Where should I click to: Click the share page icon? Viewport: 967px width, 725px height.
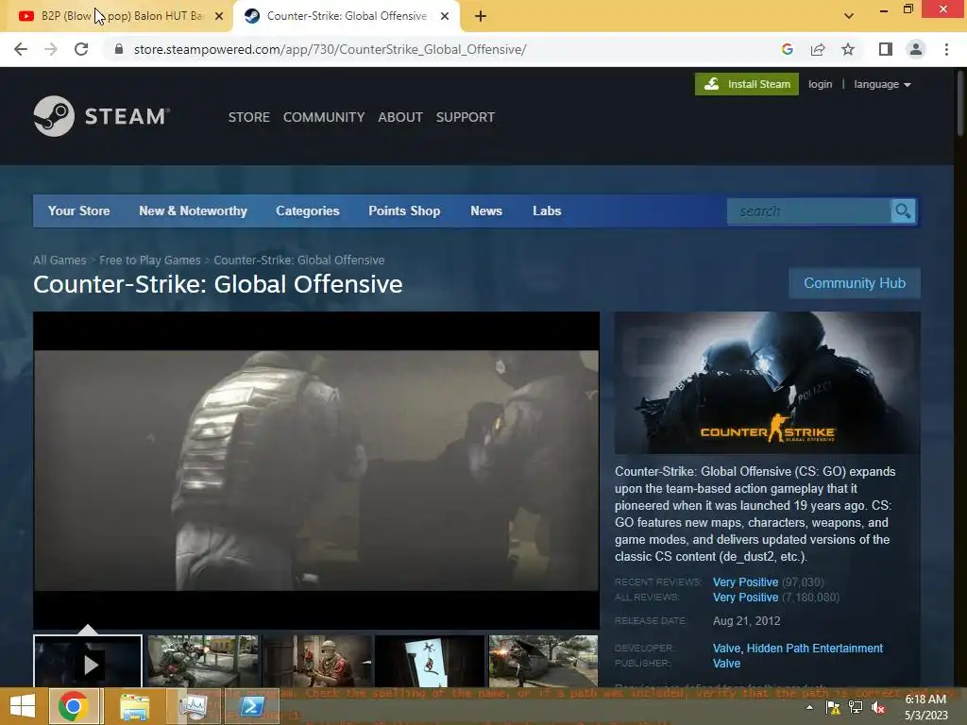[x=818, y=49]
